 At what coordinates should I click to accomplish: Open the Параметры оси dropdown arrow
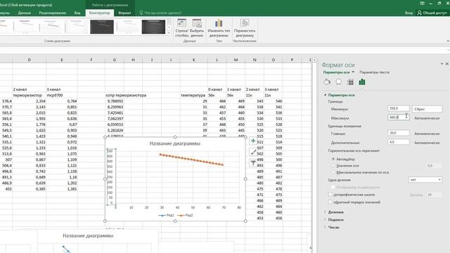point(353,72)
